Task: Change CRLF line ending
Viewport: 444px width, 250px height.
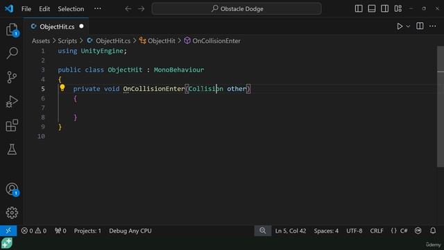Action: click(377, 231)
